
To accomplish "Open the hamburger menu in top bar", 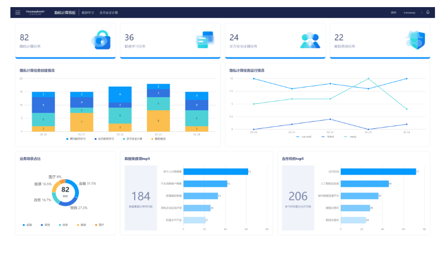I will tap(18, 12).
